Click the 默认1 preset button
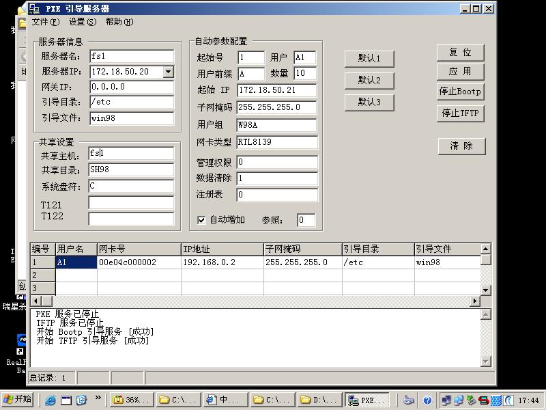Image resolution: width=546 pixels, height=410 pixels. (369, 59)
